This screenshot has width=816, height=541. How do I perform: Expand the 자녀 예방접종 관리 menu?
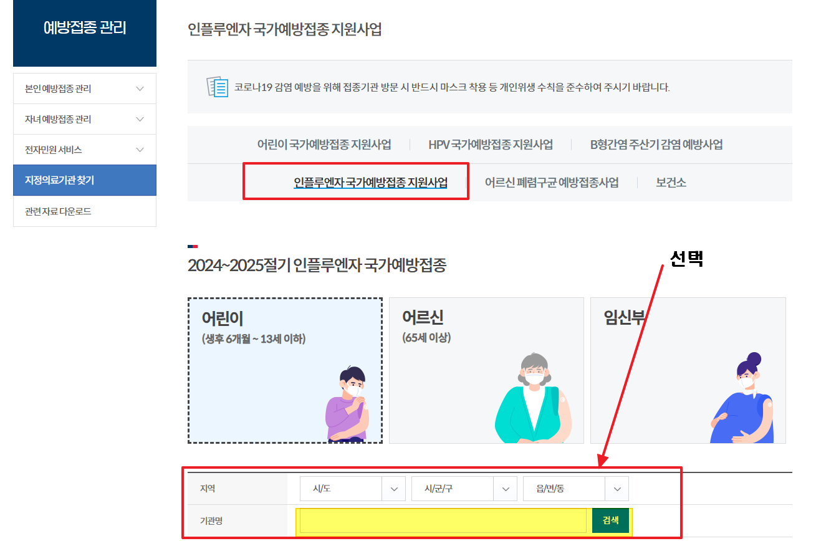point(84,118)
